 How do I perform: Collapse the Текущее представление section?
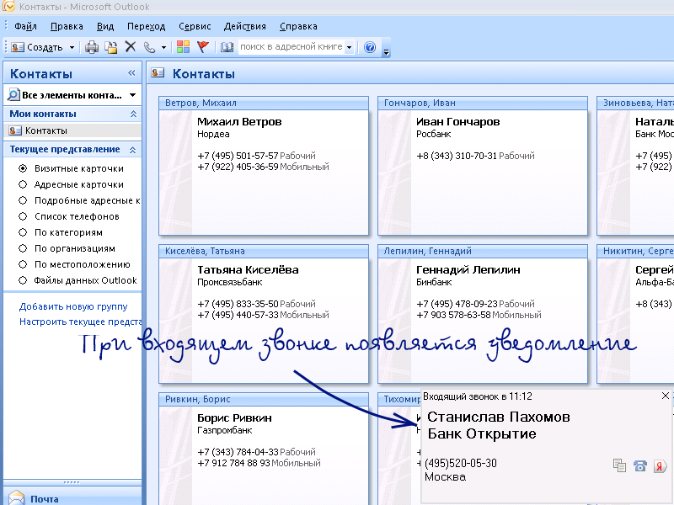point(132,150)
